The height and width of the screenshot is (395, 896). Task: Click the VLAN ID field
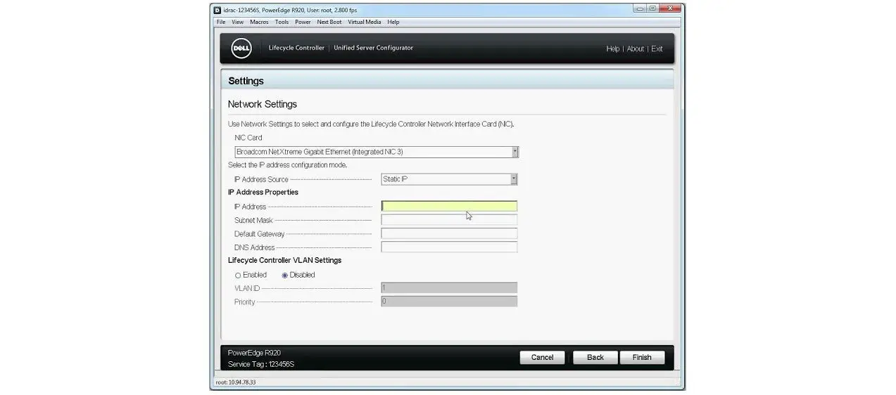point(449,287)
